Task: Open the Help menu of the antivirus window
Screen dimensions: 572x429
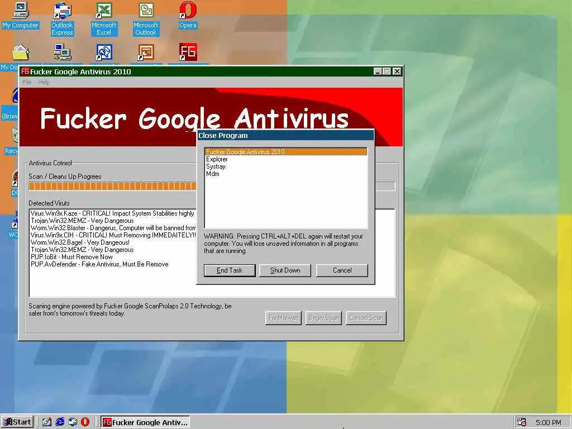Action: pos(44,82)
